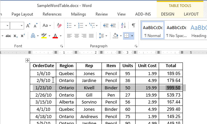Click the cell containing 999.50

[171, 88]
